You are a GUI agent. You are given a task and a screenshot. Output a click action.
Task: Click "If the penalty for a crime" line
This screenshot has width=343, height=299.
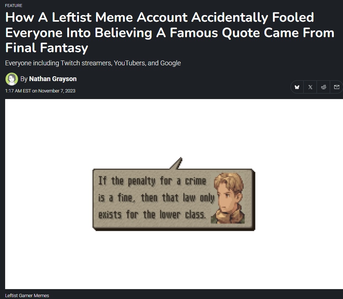tap(152, 181)
